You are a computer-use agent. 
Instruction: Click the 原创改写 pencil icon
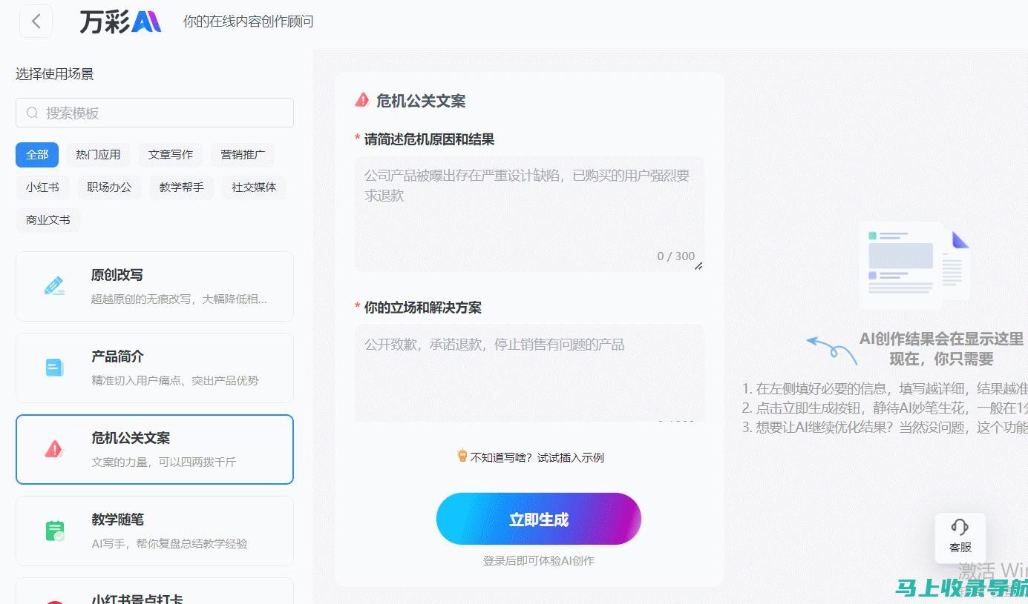click(x=54, y=285)
